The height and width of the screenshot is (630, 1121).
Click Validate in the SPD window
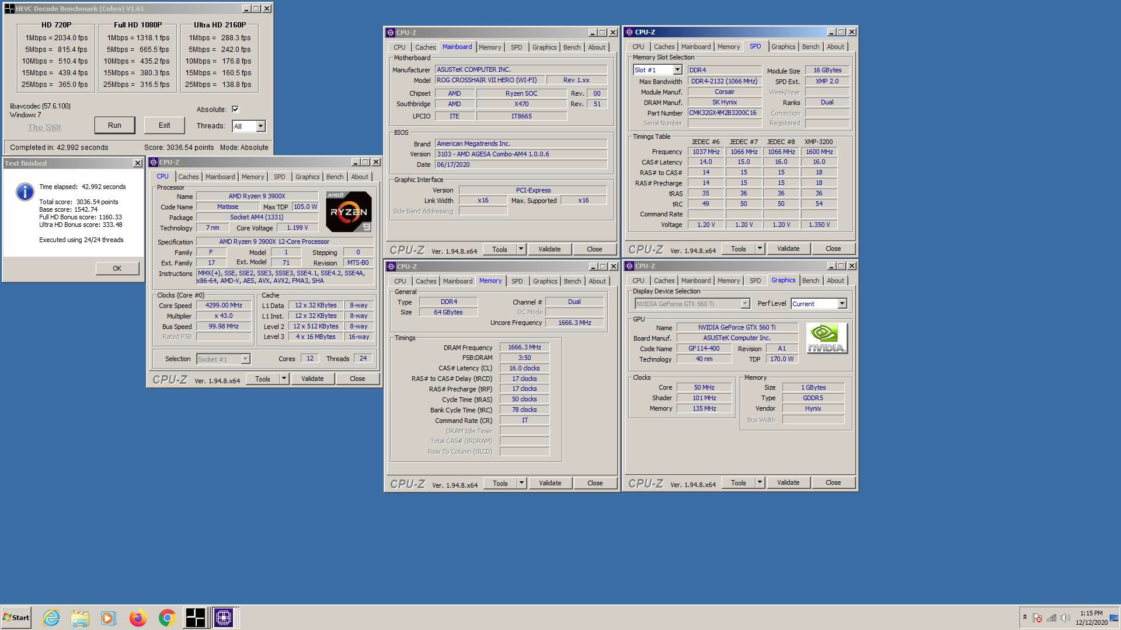(x=788, y=249)
